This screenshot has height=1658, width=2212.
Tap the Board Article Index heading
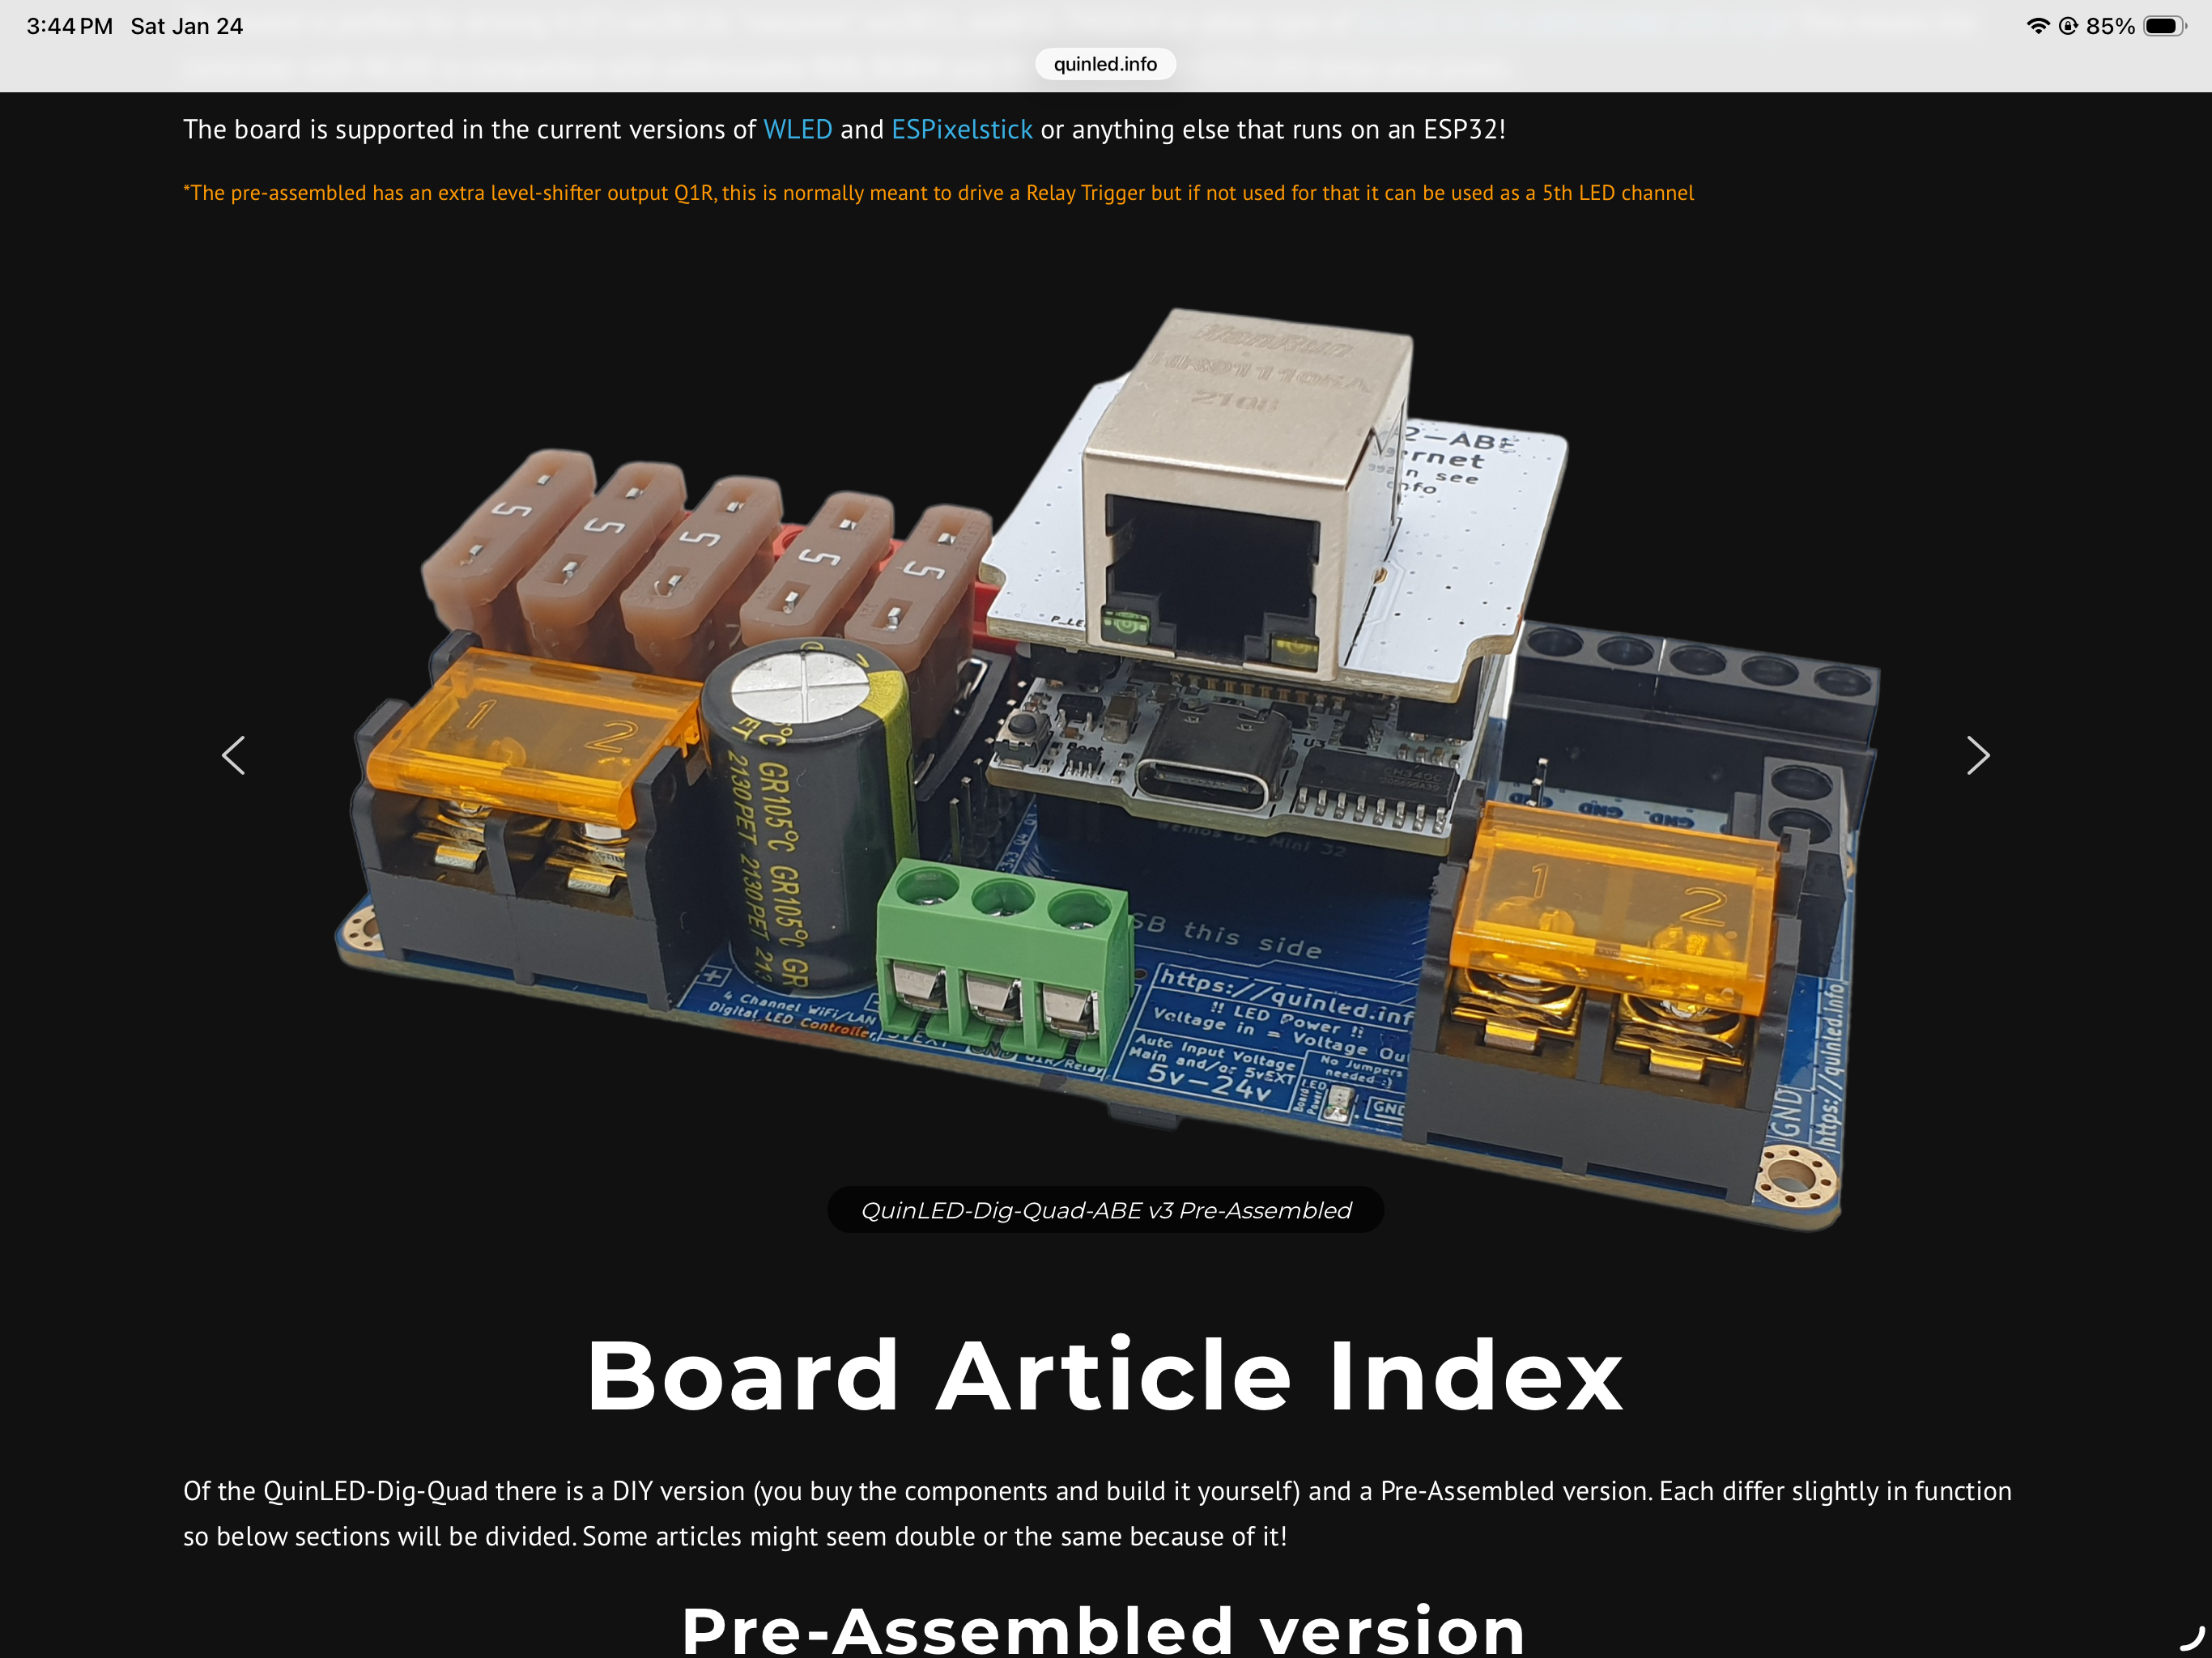pos(1105,1376)
